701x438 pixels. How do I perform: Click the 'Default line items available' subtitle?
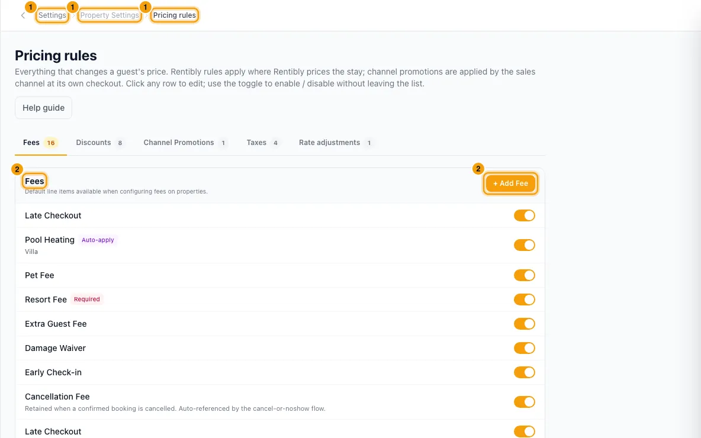[116, 191]
